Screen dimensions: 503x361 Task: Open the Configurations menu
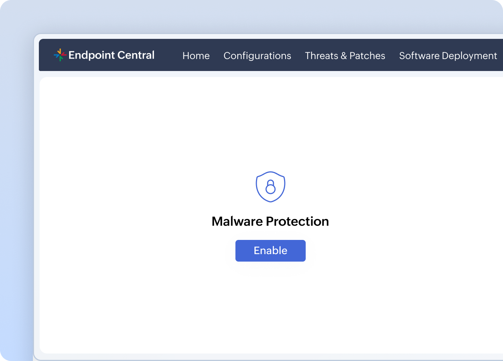pyautogui.click(x=257, y=56)
